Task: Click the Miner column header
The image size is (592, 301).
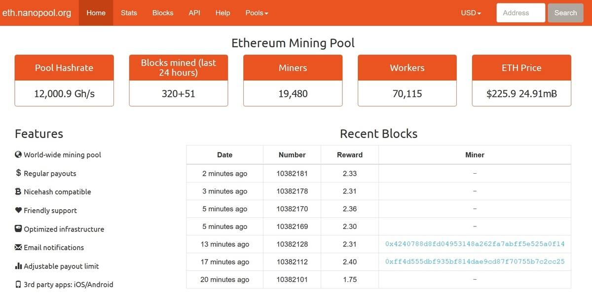Action: point(475,154)
